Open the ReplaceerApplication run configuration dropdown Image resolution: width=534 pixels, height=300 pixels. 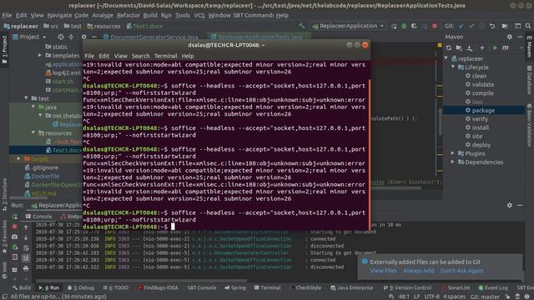349,26
